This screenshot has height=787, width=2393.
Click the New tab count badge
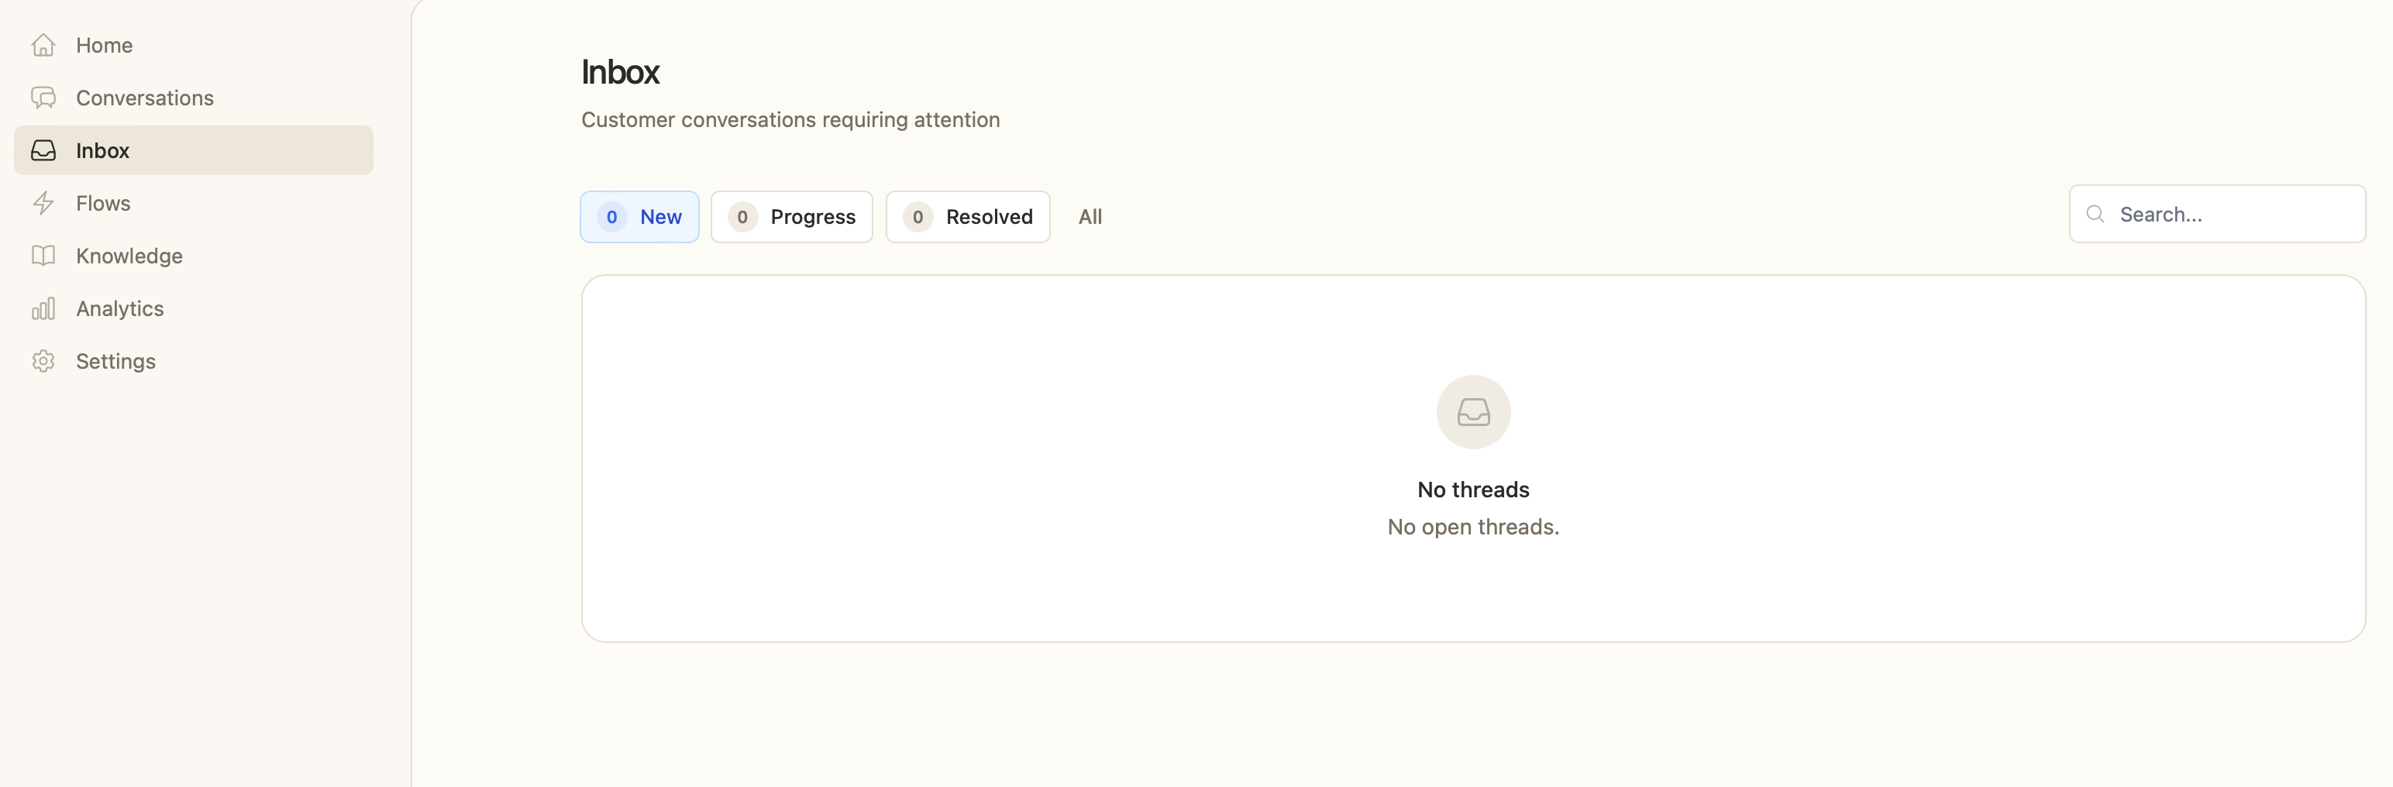(x=611, y=217)
